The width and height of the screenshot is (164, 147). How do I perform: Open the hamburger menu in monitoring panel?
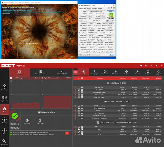75,72
